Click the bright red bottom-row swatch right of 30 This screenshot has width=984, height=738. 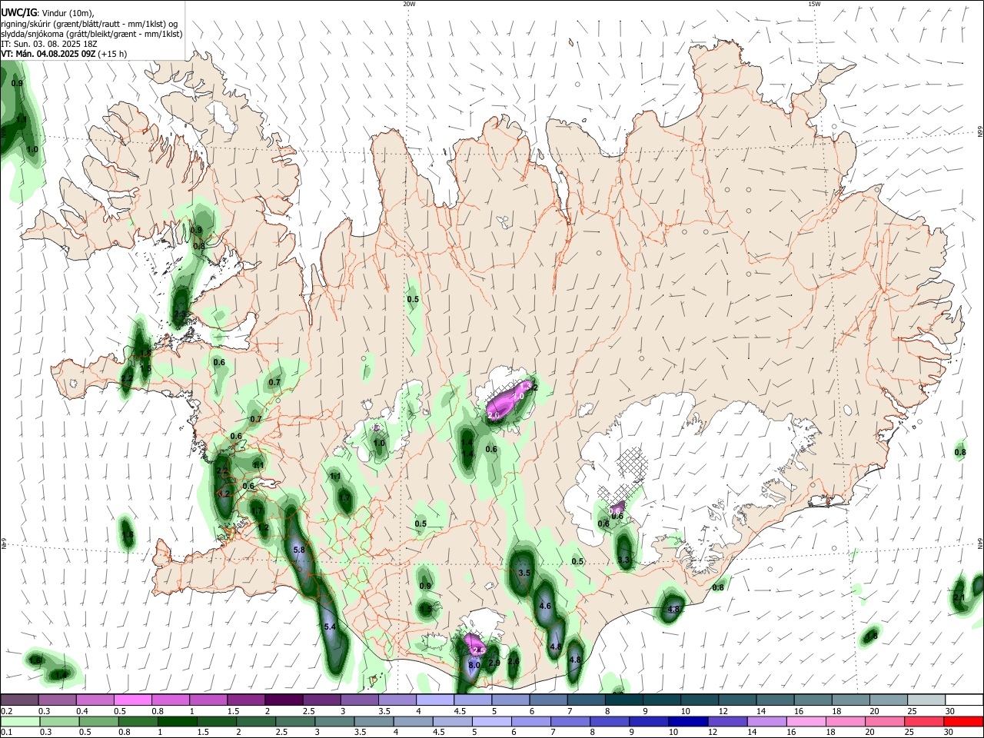tap(963, 722)
